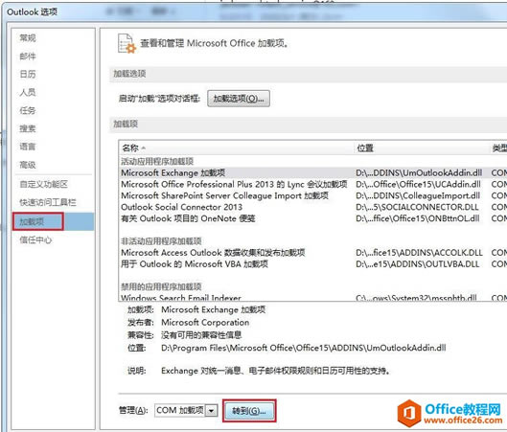Click the Microsoft Corporation publisher text
Viewport: 507px width, 432px height.
pos(205,323)
